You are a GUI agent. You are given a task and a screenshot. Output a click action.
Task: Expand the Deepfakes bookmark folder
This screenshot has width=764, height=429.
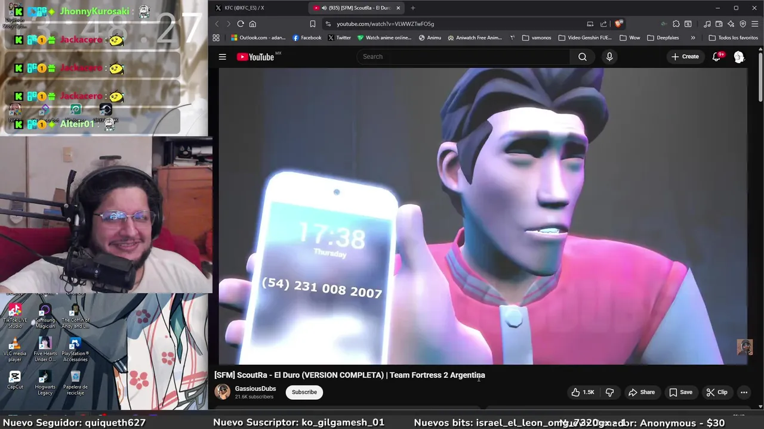[x=663, y=38]
